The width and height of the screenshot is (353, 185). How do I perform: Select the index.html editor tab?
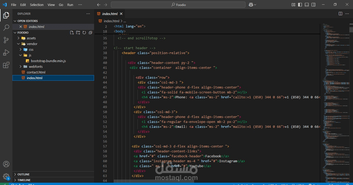click(110, 14)
